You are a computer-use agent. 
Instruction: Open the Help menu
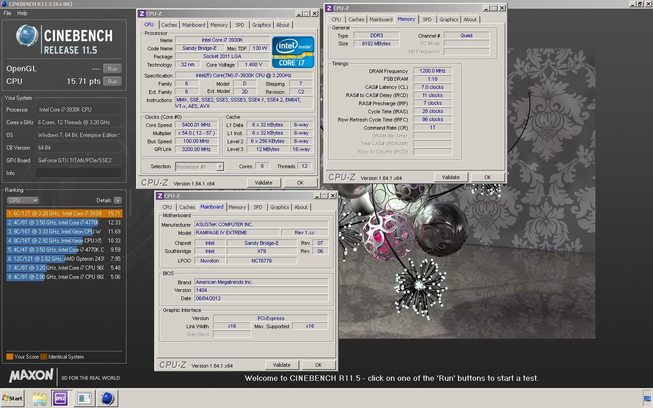click(22, 13)
